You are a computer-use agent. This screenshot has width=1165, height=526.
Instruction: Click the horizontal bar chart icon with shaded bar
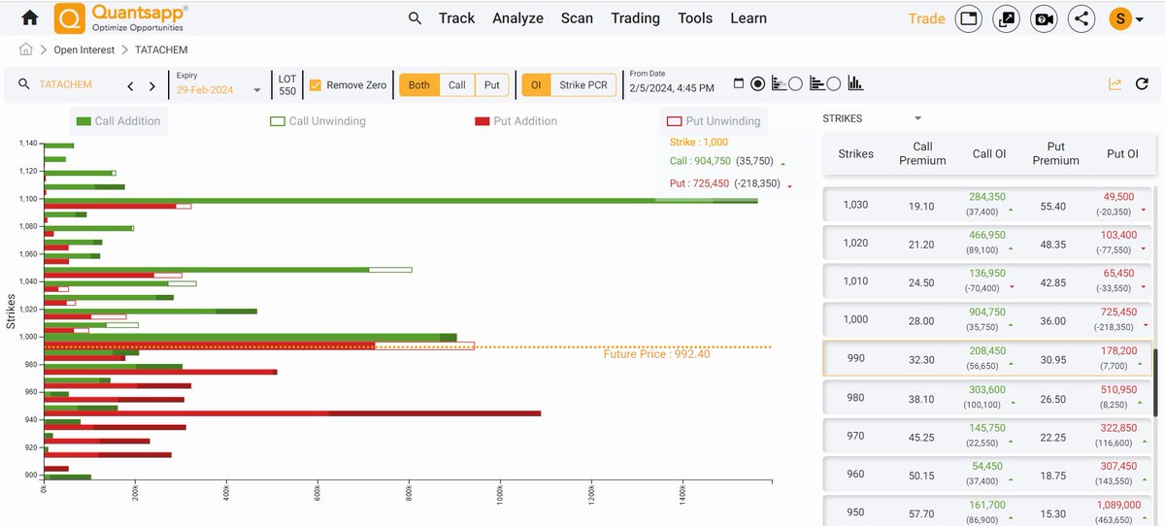tap(780, 84)
